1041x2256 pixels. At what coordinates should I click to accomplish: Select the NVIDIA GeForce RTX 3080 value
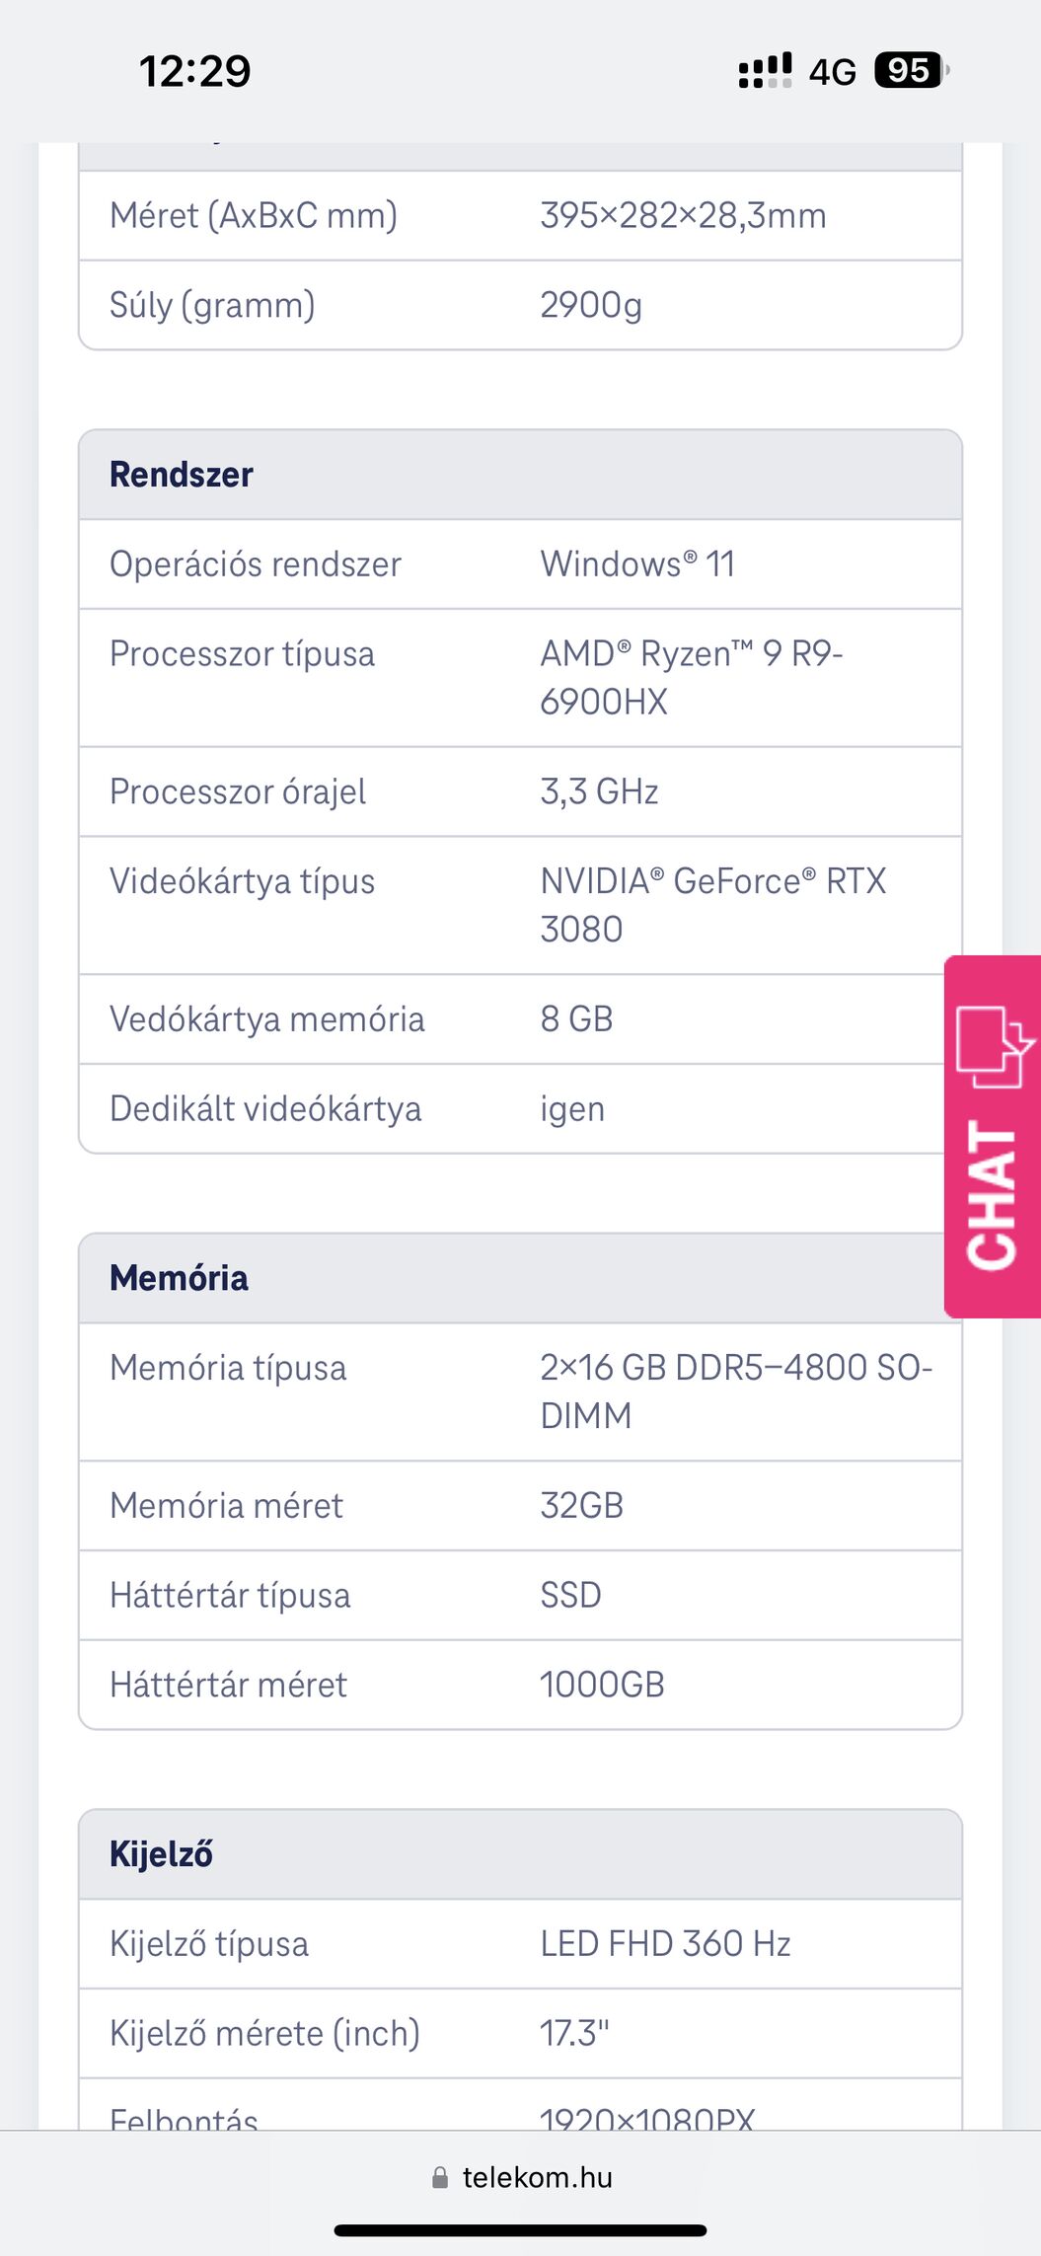coord(712,905)
